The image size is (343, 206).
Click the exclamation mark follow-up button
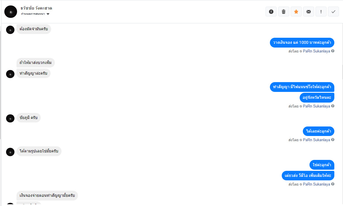coord(321,12)
